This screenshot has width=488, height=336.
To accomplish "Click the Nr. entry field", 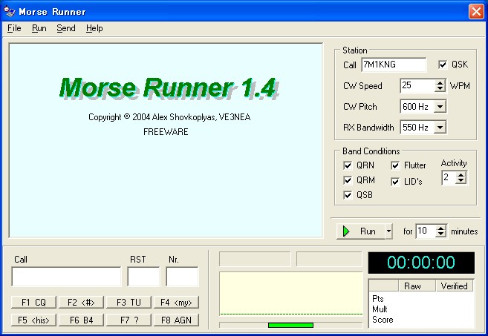I will pos(182,277).
